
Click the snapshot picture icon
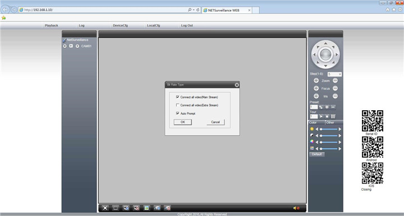[146, 208]
